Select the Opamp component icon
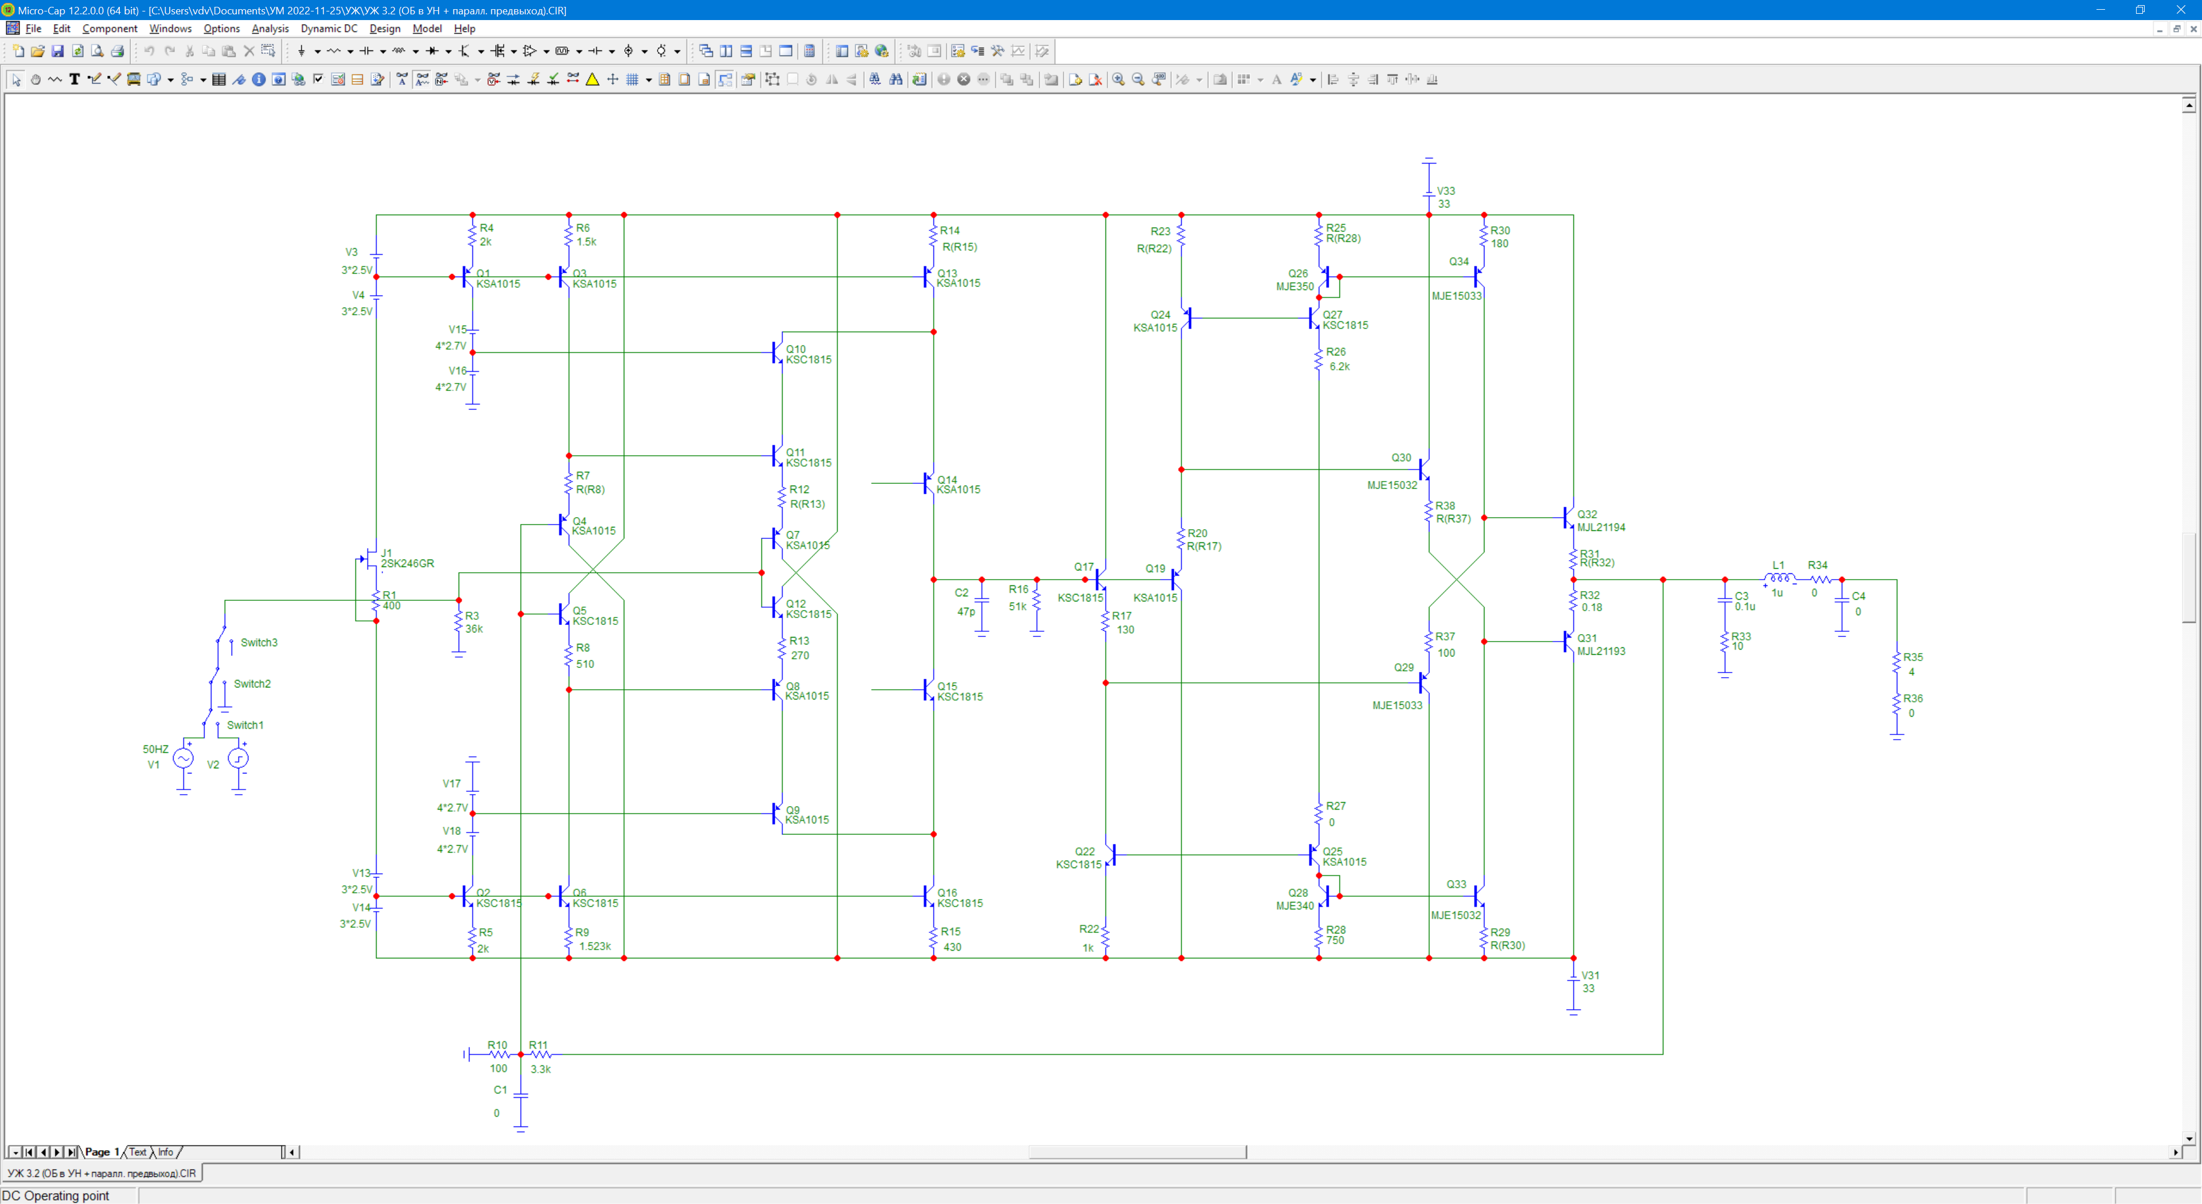Screen dimensions: 2202x1204 tap(530, 51)
